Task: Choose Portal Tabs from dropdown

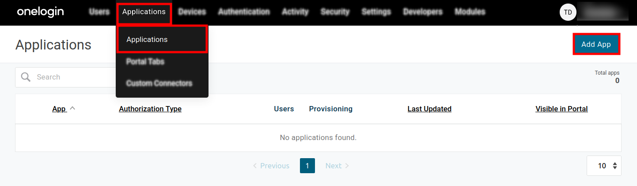Action: click(145, 61)
